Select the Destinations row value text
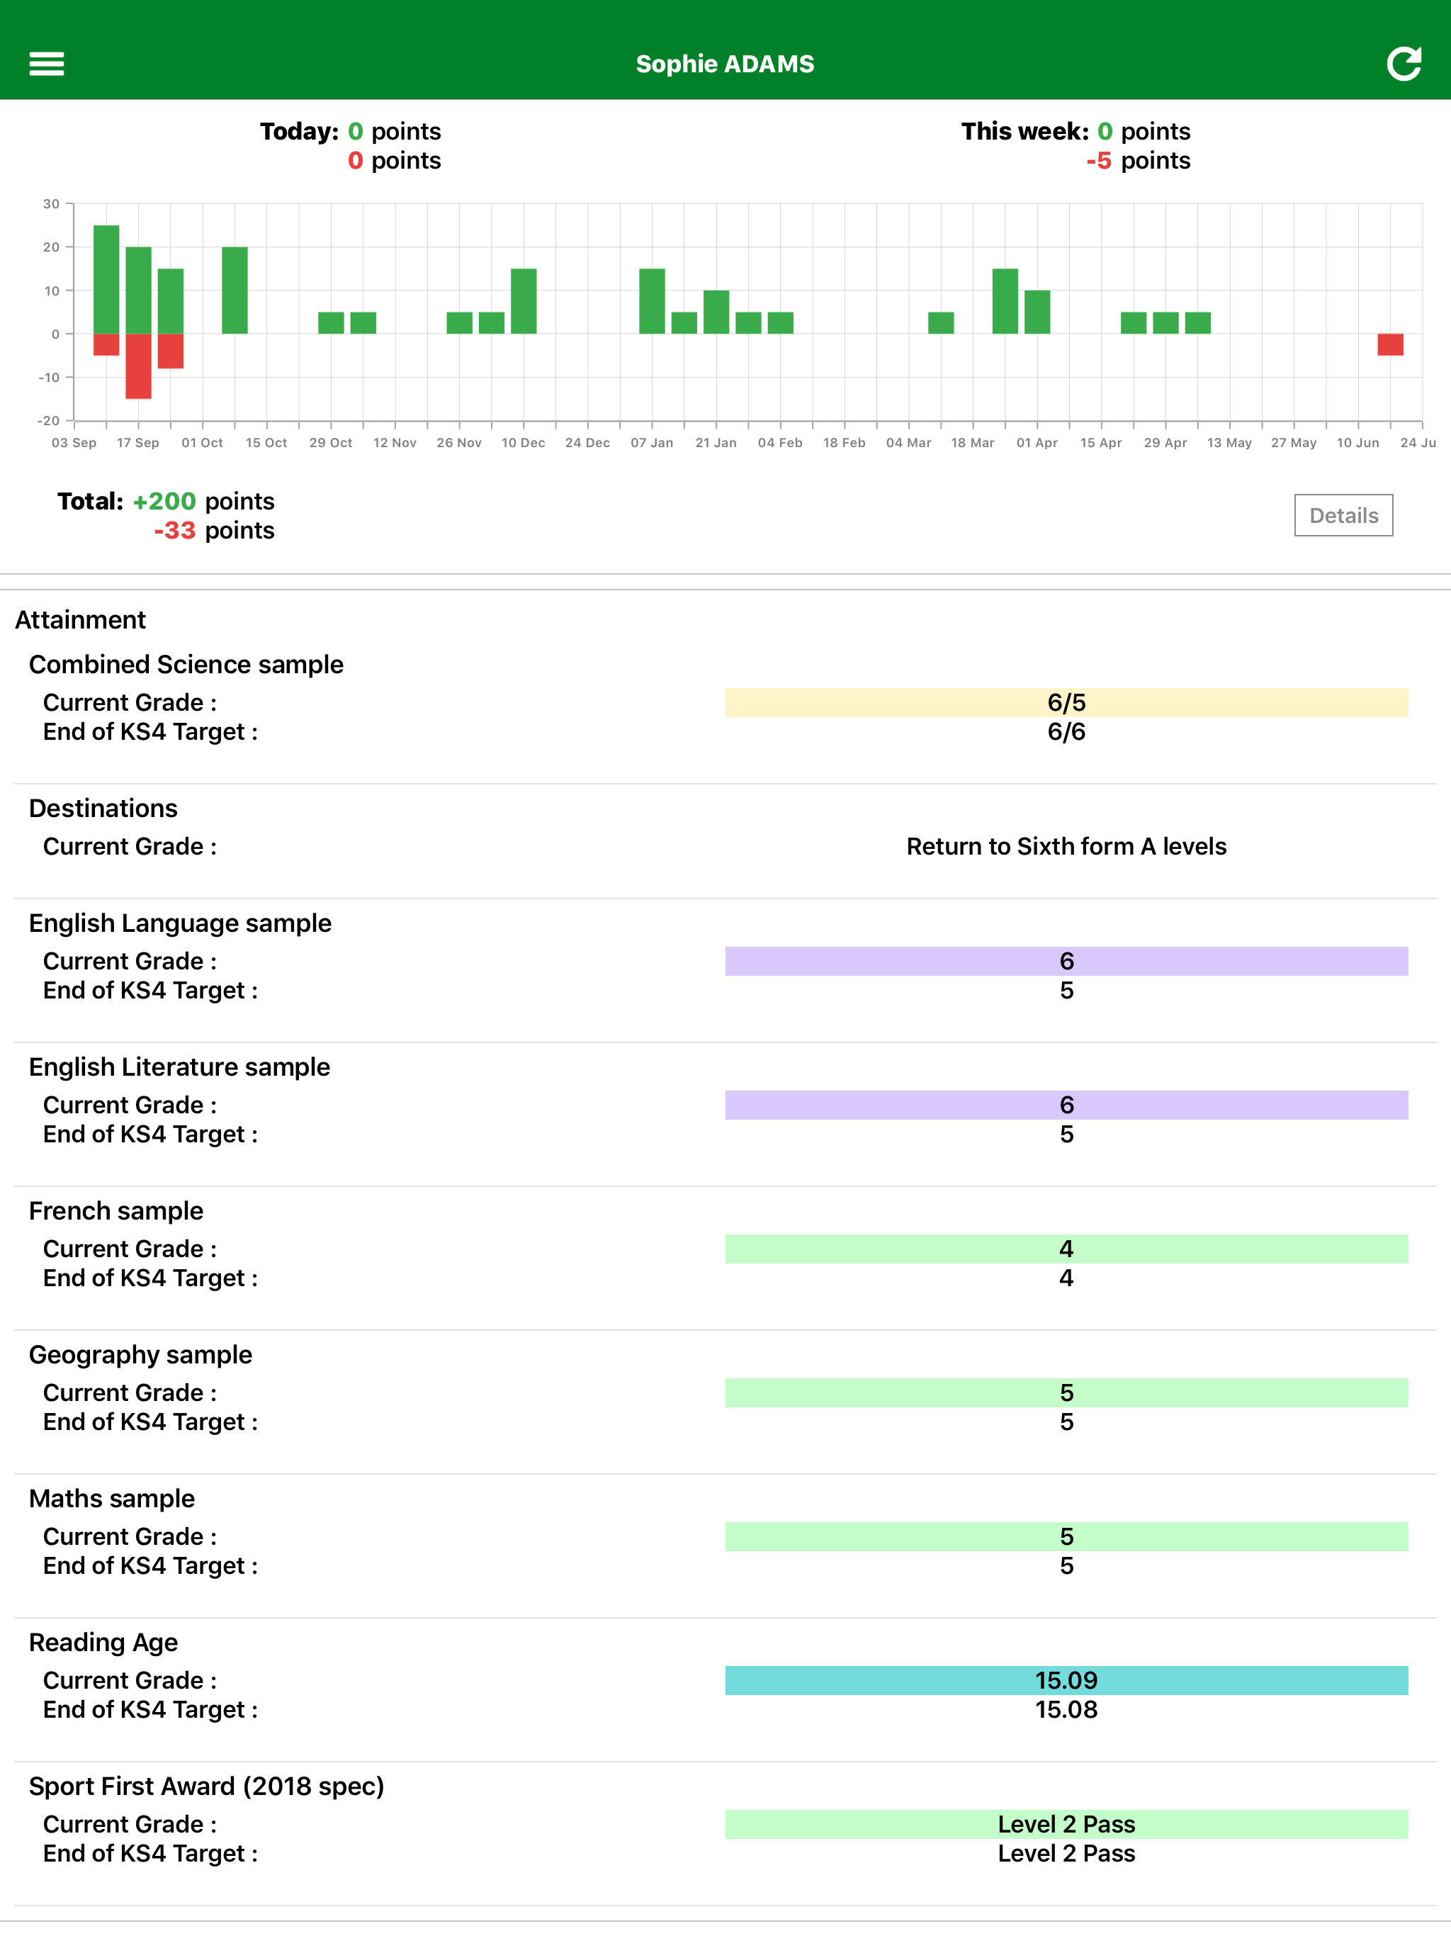Image resolution: width=1451 pixels, height=1936 pixels. (x=1065, y=846)
